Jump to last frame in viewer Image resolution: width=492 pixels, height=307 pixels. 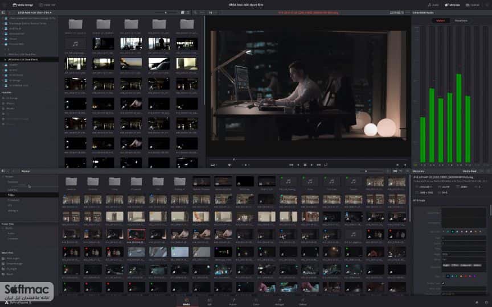319,165
